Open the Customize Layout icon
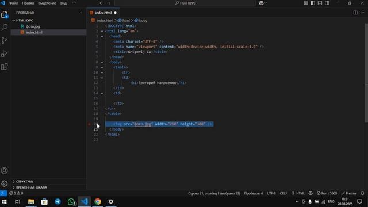Viewport: 368px width, 207px height. pos(306,3)
